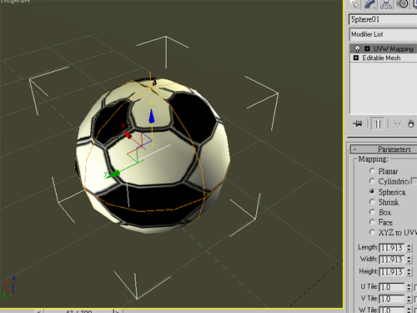Click the soccer ball in the viewport
This screenshot has height=313, width=417.
[x=153, y=155]
